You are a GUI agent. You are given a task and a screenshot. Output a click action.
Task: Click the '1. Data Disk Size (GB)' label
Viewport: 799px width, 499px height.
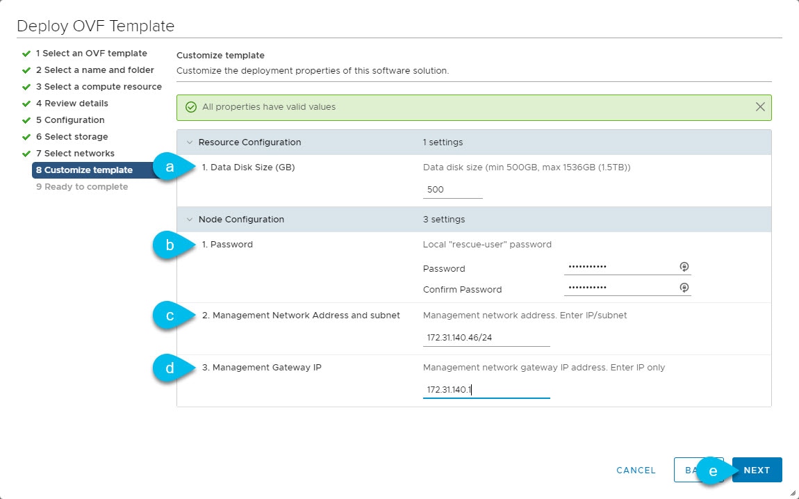[x=248, y=167]
